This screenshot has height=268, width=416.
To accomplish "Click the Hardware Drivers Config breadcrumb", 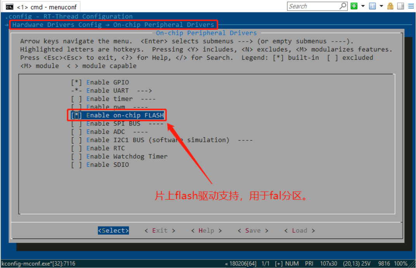I will (x=57, y=25).
